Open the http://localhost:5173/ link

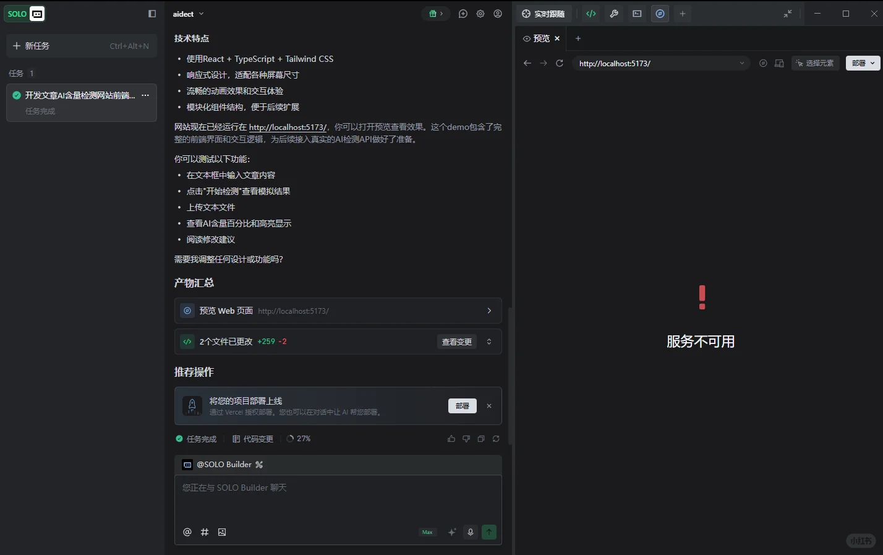tap(288, 126)
